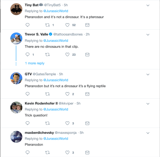Reply to Tiny Bat's tweet

(28, 25)
